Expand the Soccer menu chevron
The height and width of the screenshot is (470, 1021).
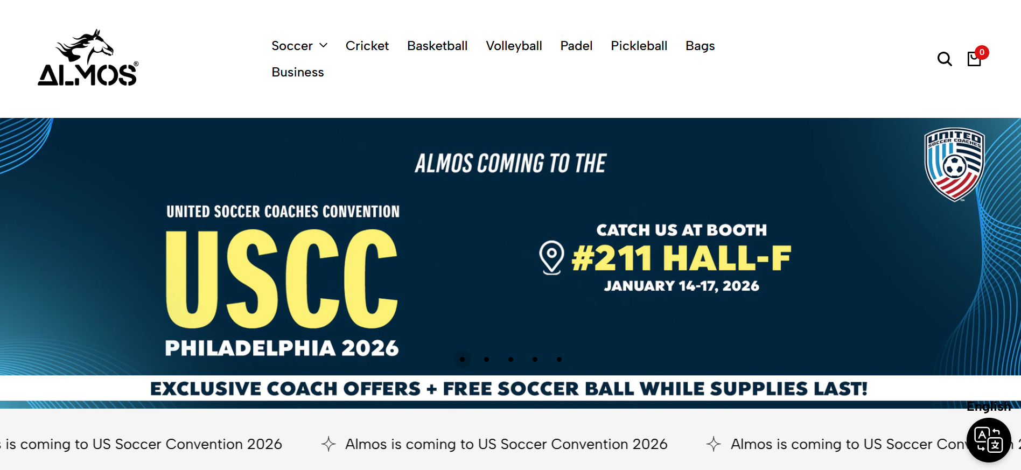point(324,46)
